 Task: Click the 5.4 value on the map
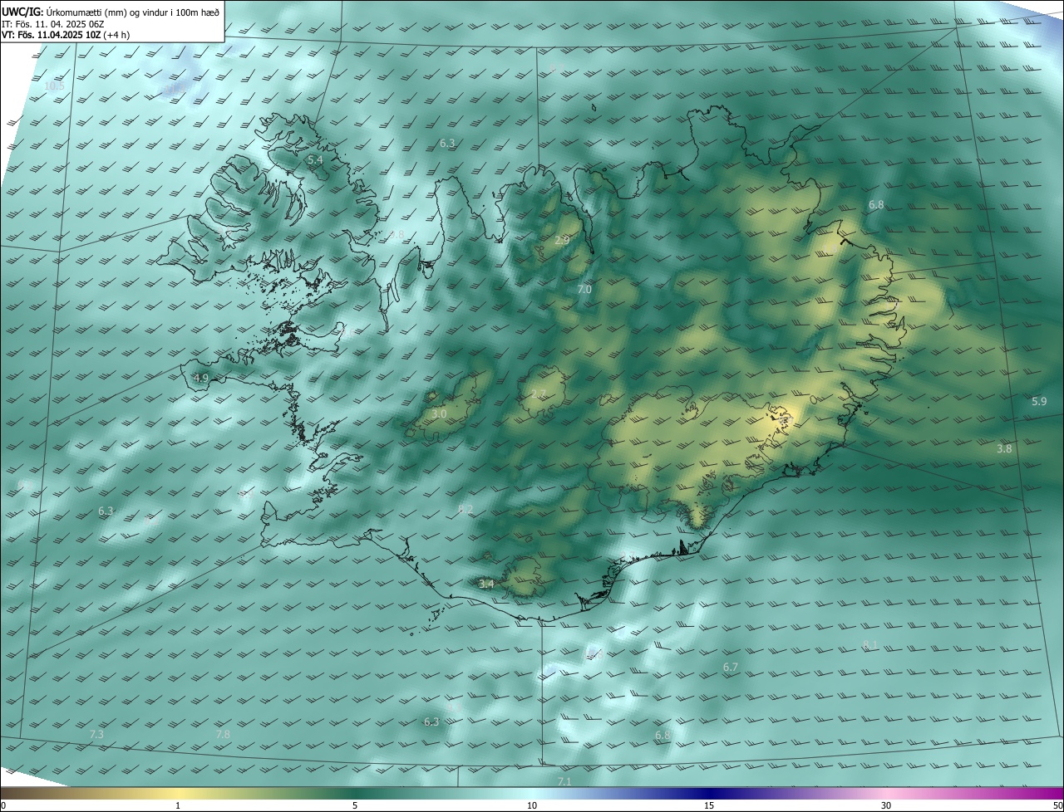[x=315, y=159]
